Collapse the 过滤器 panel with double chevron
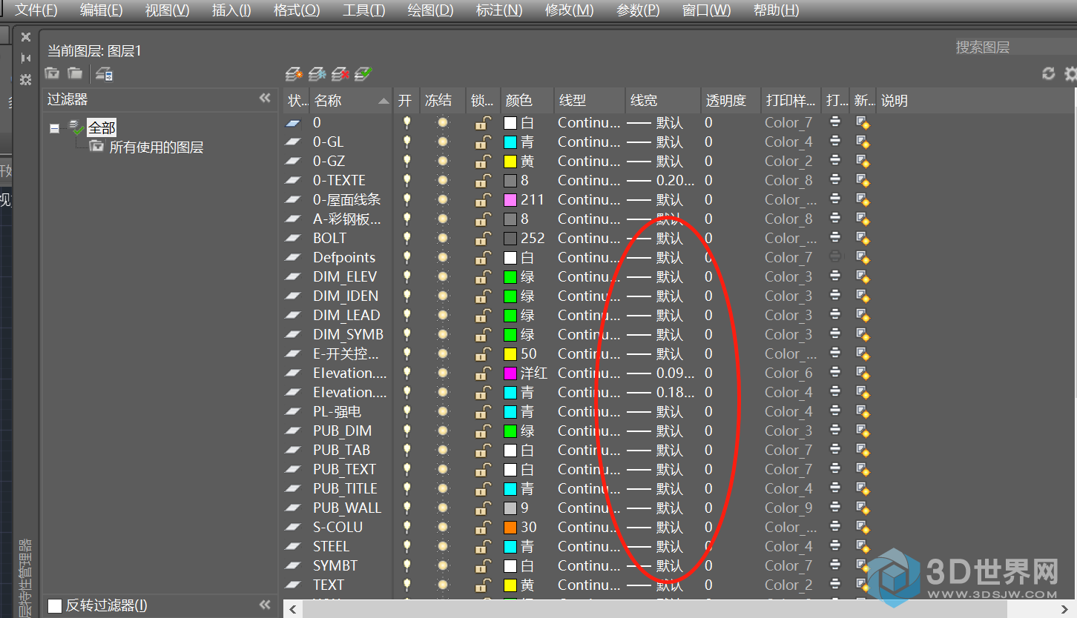Image resolution: width=1077 pixels, height=618 pixels. [265, 99]
